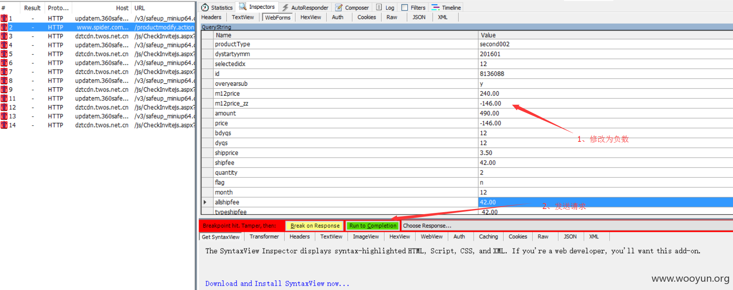Switch to the HexView request tab

(x=310, y=17)
